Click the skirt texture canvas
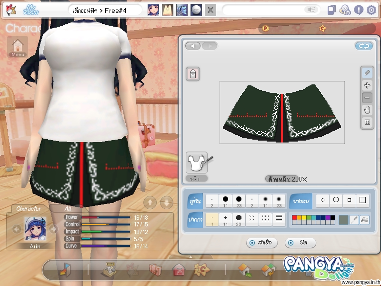Image resolution: width=381 pixels, height=286 pixels. 282,112
